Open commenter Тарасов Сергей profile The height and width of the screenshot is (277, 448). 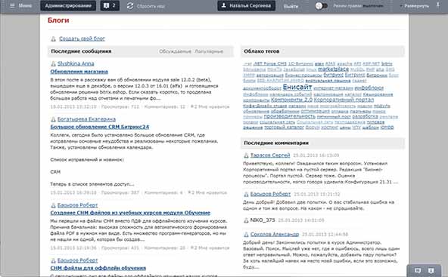[x=270, y=155]
